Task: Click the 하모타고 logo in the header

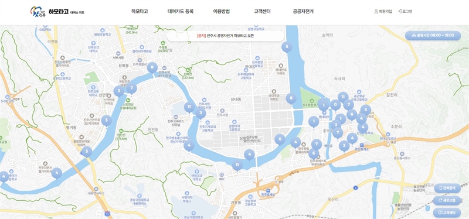Action: click(x=57, y=11)
